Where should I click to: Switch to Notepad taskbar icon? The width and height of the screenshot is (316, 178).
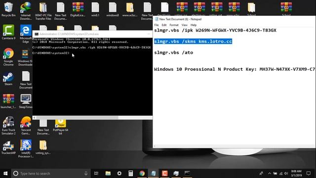(x=154, y=173)
